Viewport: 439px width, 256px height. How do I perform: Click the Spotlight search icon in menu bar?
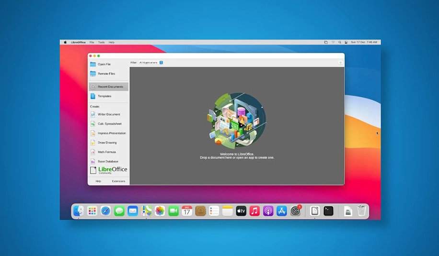coord(340,42)
